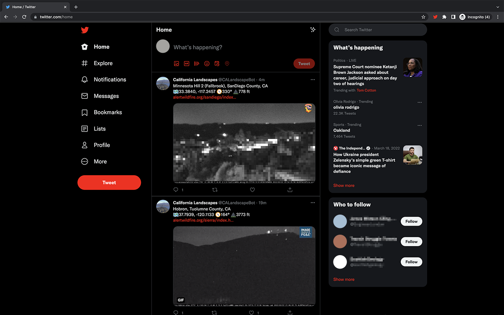This screenshot has width=504, height=315.
Task: Follow the third suggested account
Action: pyautogui.click(x=411, y=262)
